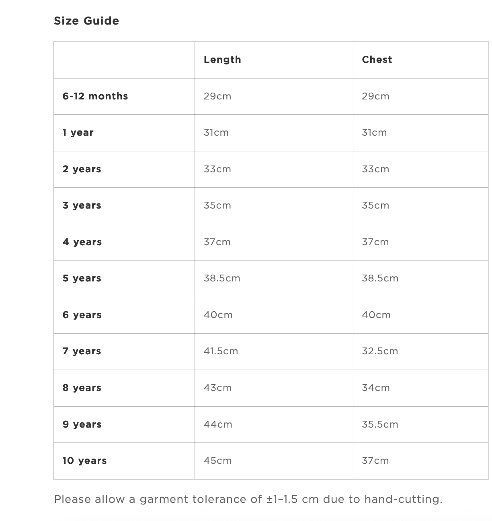Click the garment tolerance note text
492x521 pixels.
248,499
